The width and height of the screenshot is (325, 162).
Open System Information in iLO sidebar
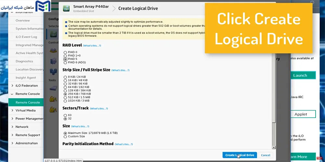pos(30,29)
